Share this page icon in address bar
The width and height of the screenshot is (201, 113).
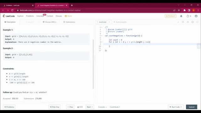(x=174, y=10)
